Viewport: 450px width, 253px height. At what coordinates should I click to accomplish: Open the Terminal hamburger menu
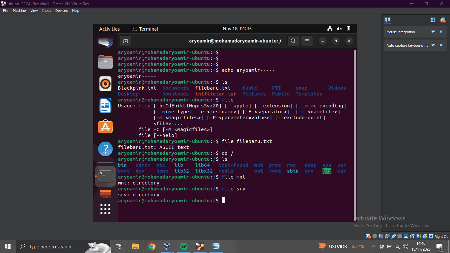coord(307,41)
